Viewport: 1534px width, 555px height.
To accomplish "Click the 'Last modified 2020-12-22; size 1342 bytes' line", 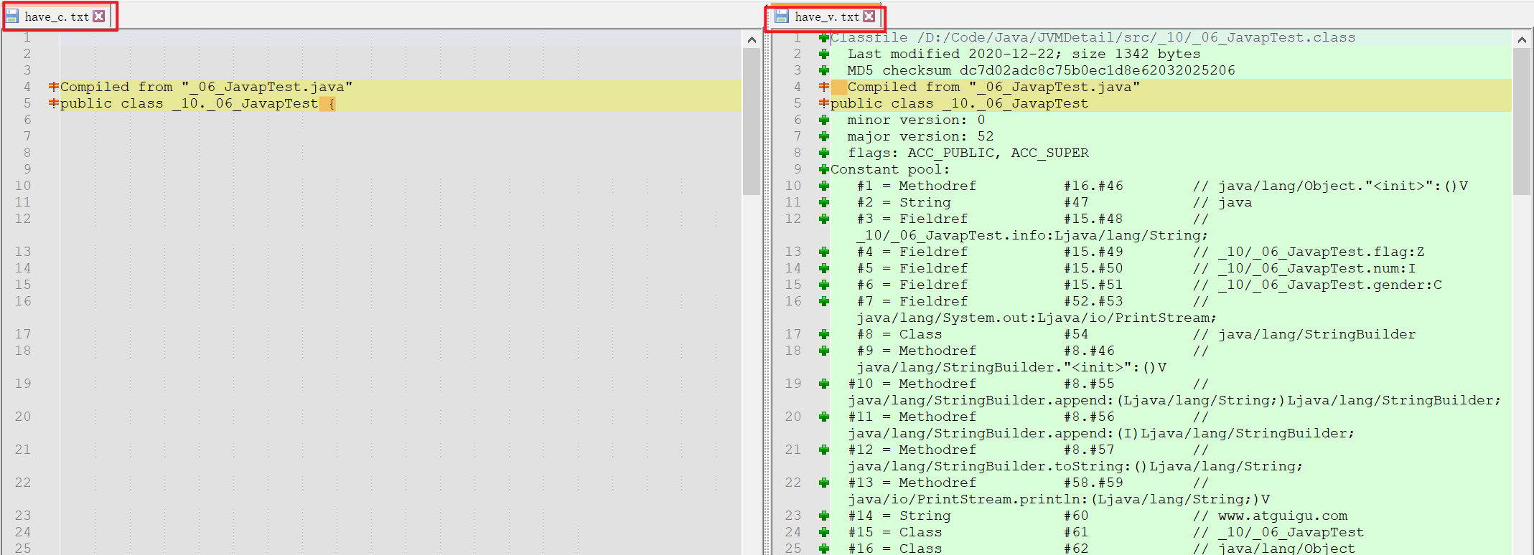I will click(1024, 54).
